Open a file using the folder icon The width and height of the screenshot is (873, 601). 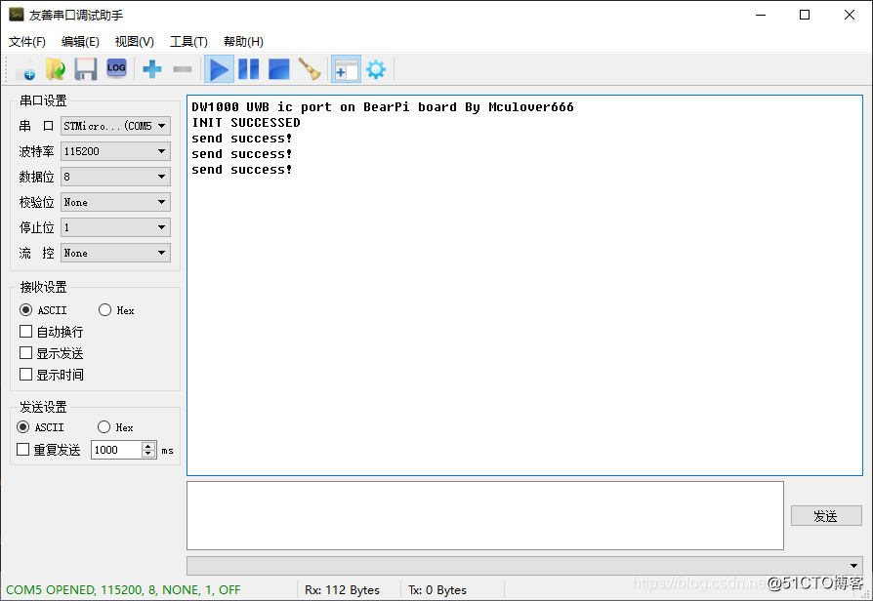tap(55, 69)
